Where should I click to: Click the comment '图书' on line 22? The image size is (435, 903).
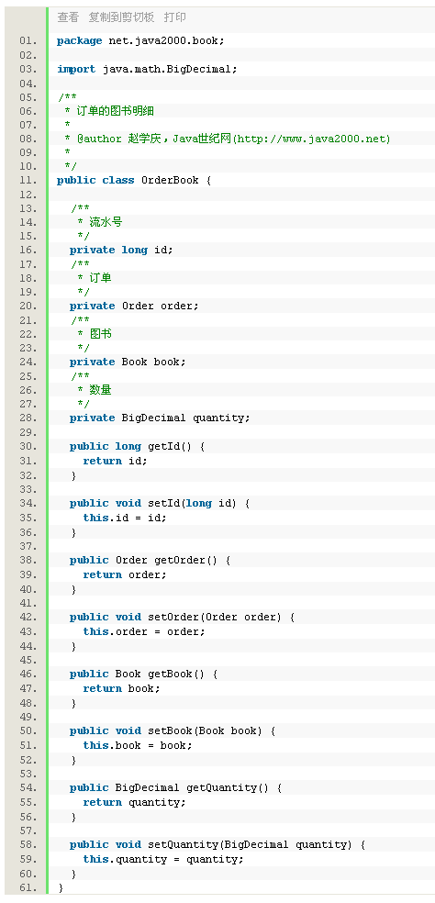pos(100,334)
